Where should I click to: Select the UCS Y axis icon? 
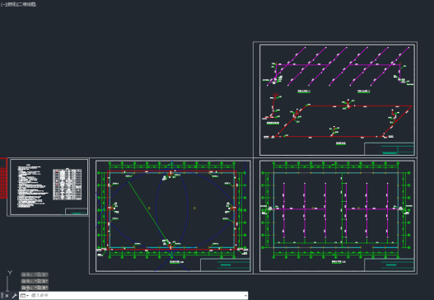10,273
